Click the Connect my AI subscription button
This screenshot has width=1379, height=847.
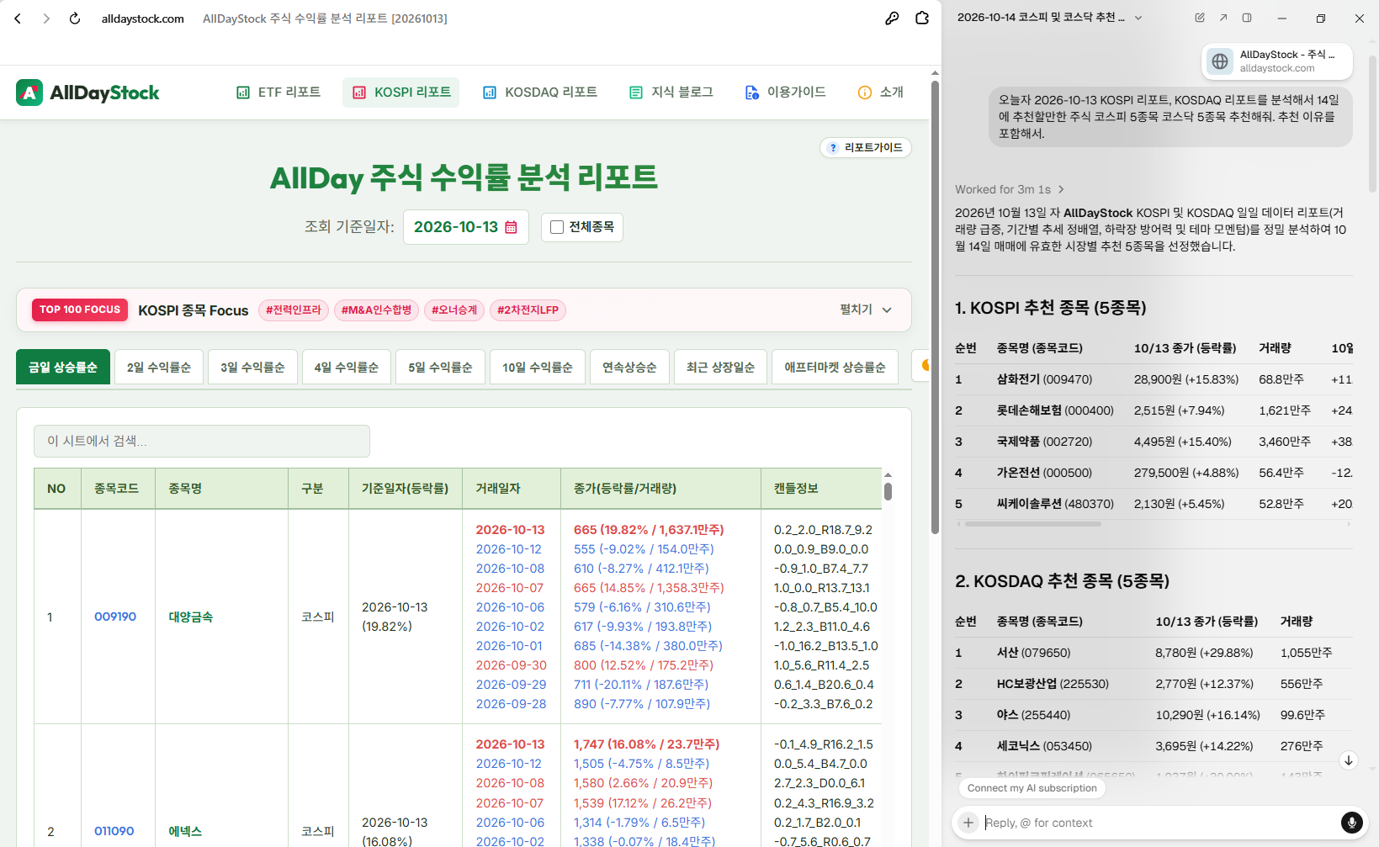click(x=1032, y=788)
